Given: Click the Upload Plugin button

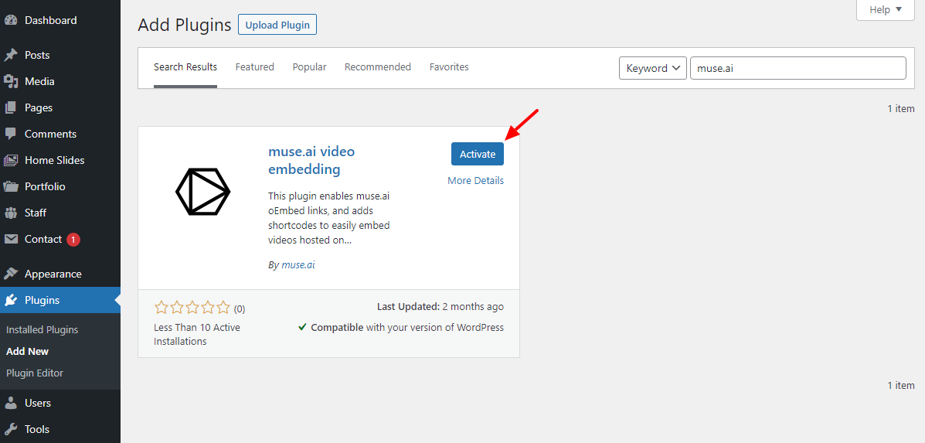Looking at the screenshot, I should [277, 26].
